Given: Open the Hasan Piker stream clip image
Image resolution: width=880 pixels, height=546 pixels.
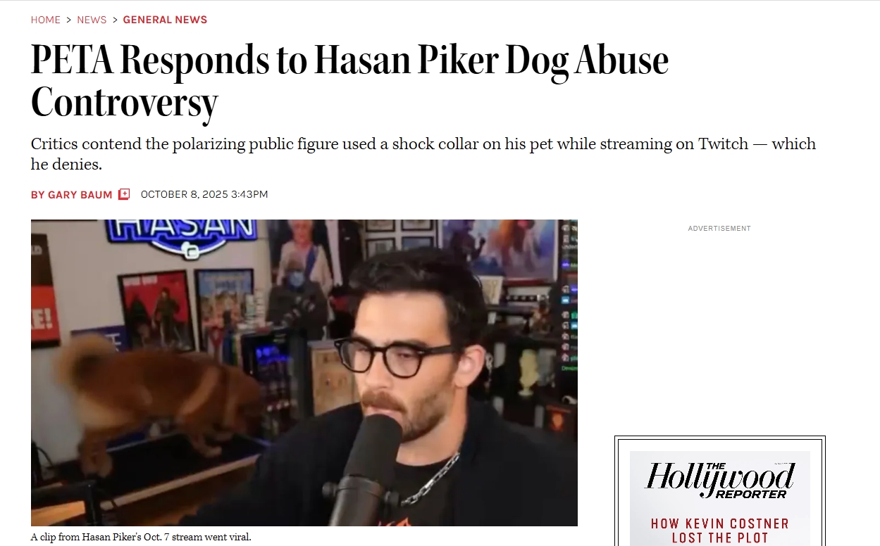Looking at the screenshot, I should pos(304,373).
